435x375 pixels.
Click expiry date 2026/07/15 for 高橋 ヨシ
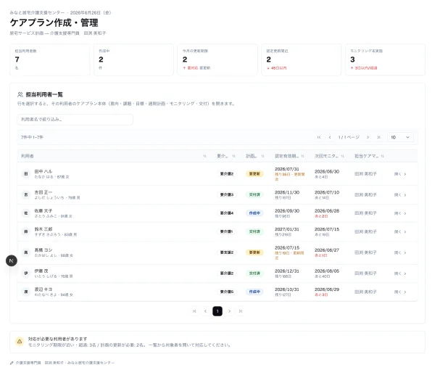click(287, 247)
